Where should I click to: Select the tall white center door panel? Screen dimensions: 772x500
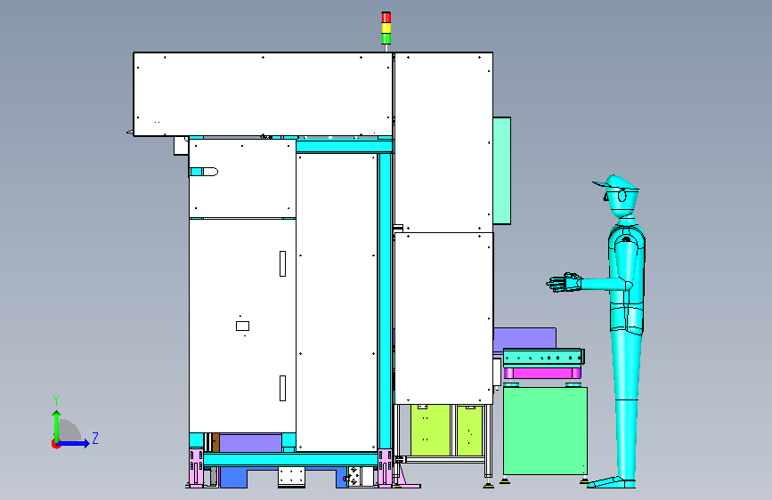pyautogui.click(x=337, y=302)
